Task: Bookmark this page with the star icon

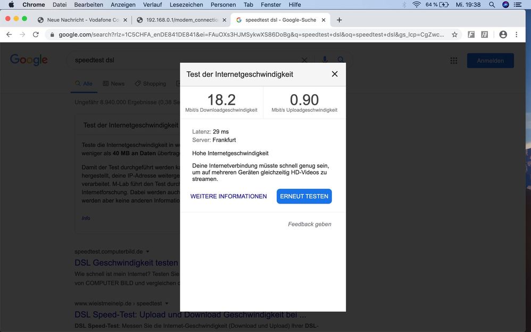Action: pyautogui.click(x=454, y=35)
